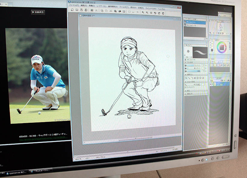
Task: Select the ellipse draw method icon
Action: (x=200, y=78)
